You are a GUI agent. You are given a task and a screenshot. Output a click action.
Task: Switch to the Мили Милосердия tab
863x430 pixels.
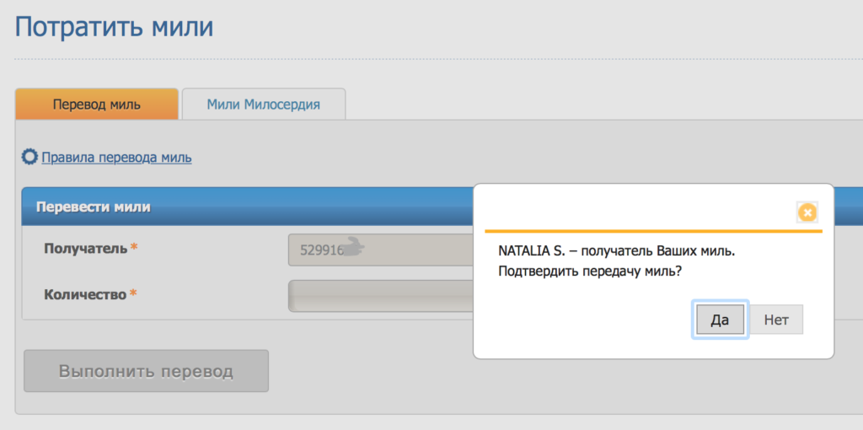(x=264, y=104)
